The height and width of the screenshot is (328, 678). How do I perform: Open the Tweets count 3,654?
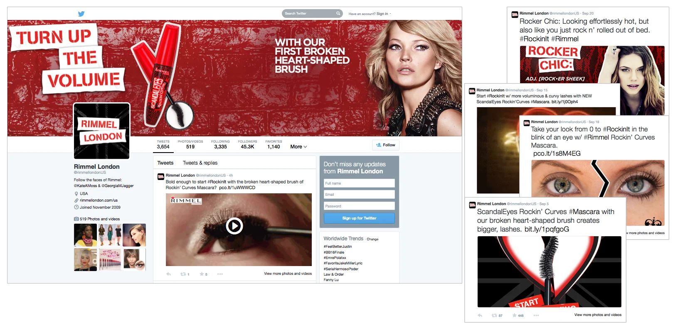point(163,144)
